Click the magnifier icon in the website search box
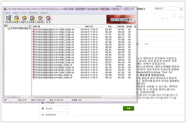This screenshot has height=124, width=186. 181,9
